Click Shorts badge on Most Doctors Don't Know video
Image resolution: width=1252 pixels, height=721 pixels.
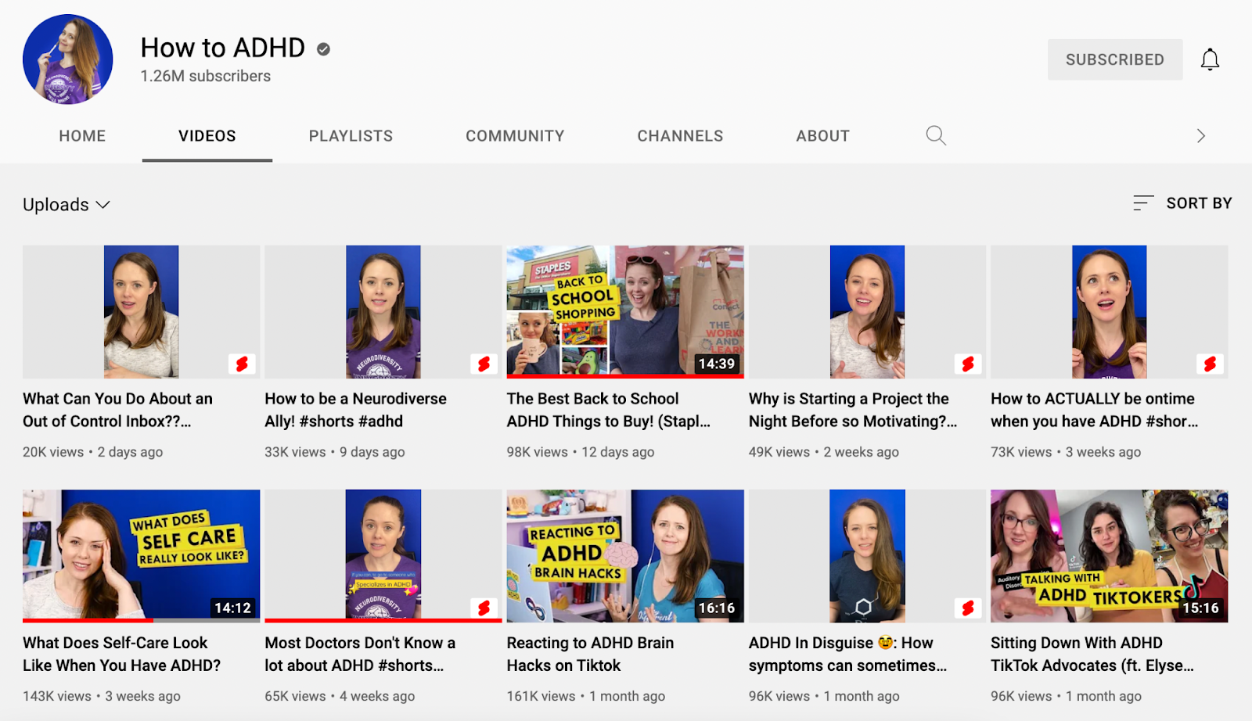484,608
